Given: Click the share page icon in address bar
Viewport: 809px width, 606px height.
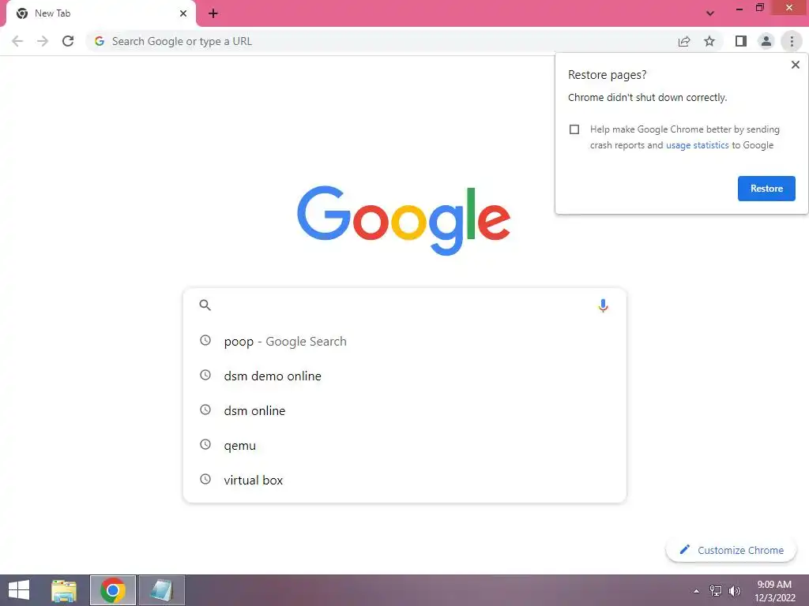Looking at the screenshot, I should click(x=684, y=41).
